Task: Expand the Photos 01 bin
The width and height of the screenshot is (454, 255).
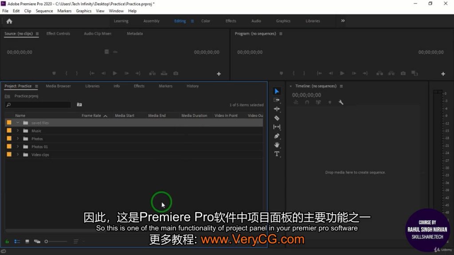Action: (x=18, y=147)
